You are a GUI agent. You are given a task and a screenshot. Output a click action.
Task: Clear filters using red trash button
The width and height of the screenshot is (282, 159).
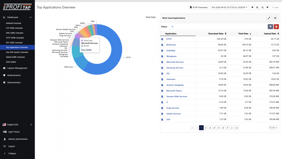click(276, 27)
